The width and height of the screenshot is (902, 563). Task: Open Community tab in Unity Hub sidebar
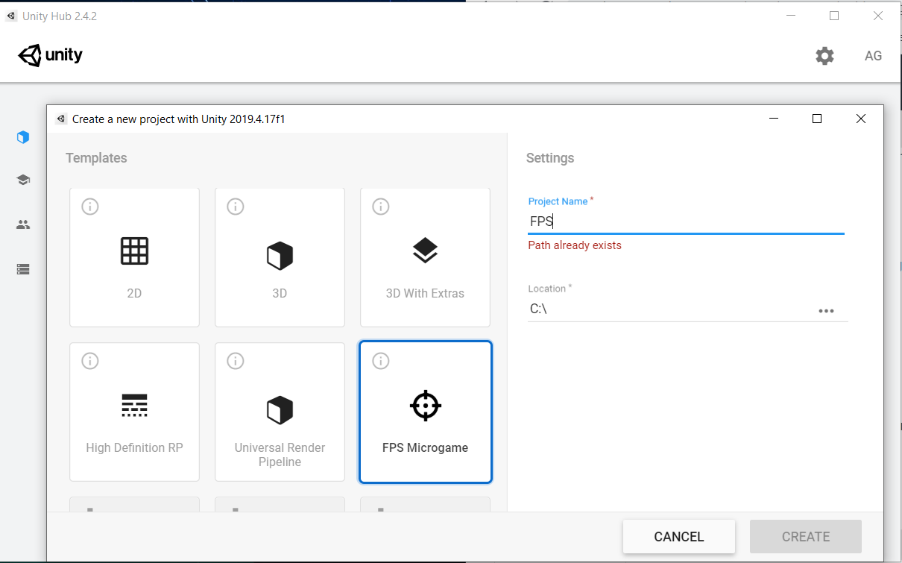click(23, 224)
